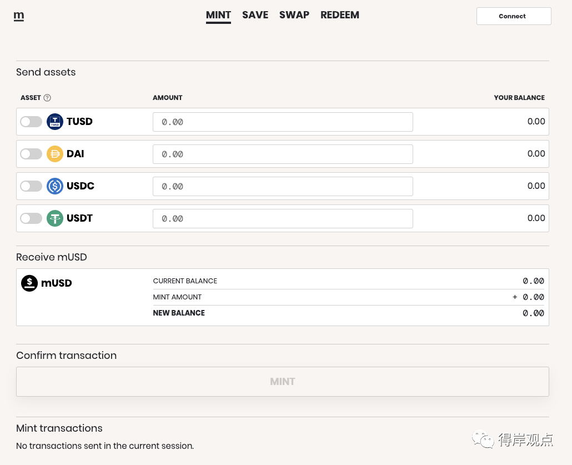Image resolution: width=572 pixels, height=465 pixels.
Task: Open the help icon beside ASSET
Action: coord(47,98)
